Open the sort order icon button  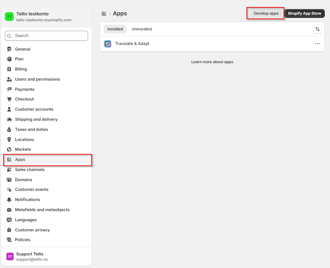(x=317, y=29)
